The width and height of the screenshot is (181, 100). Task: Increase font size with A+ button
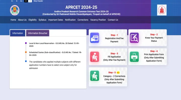tap(21, 1)
